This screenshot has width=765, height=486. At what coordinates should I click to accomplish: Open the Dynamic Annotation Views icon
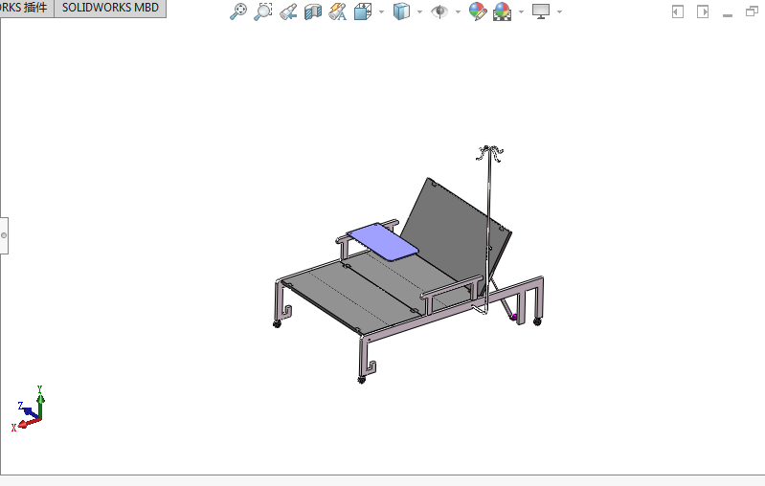click(338, 11)
